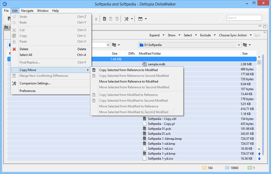Maximize the comparison view panel
This screenshot has width=271, height=174.
point(265,26)
